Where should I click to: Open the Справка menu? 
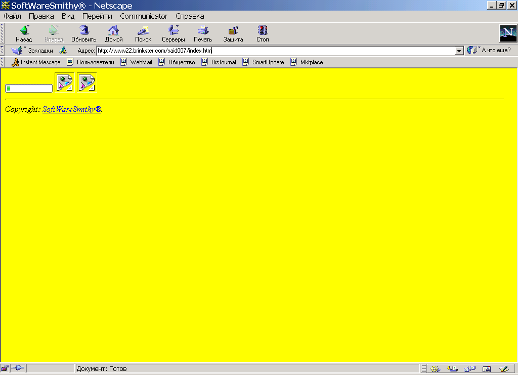point(190,16)
